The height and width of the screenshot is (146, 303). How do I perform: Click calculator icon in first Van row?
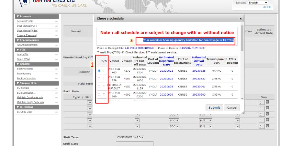tap(267, 102)
